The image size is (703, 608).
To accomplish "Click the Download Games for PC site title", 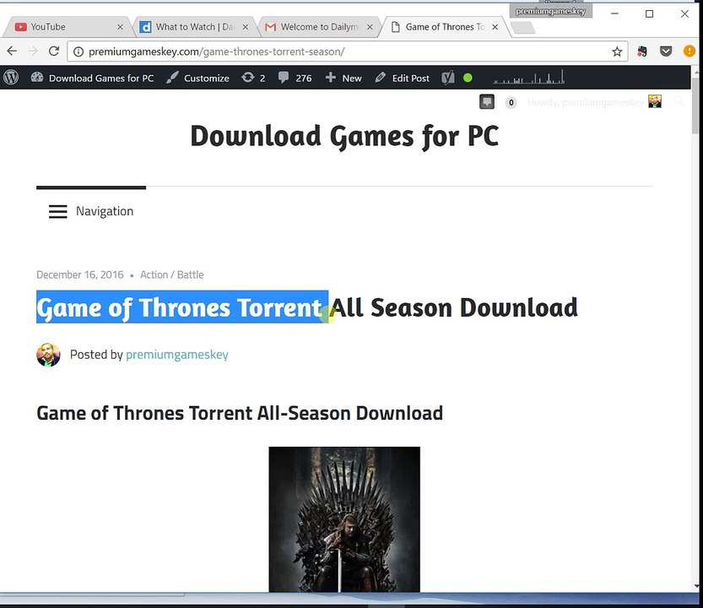I will point(344,136).
